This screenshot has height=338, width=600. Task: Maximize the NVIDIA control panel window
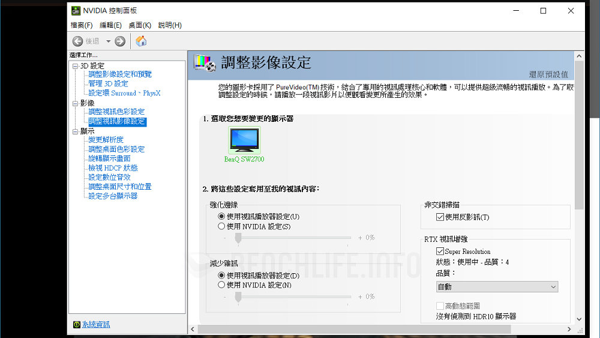pos(543,11)
